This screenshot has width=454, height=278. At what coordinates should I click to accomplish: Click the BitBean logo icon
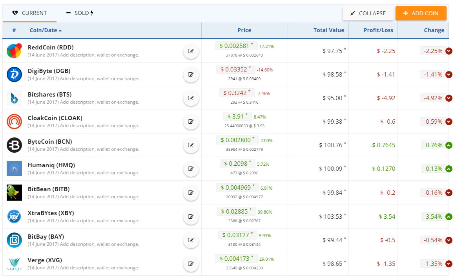point(14,192)
